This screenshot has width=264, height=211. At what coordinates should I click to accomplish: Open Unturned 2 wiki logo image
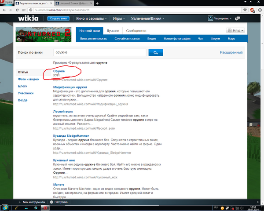[44, 34]
